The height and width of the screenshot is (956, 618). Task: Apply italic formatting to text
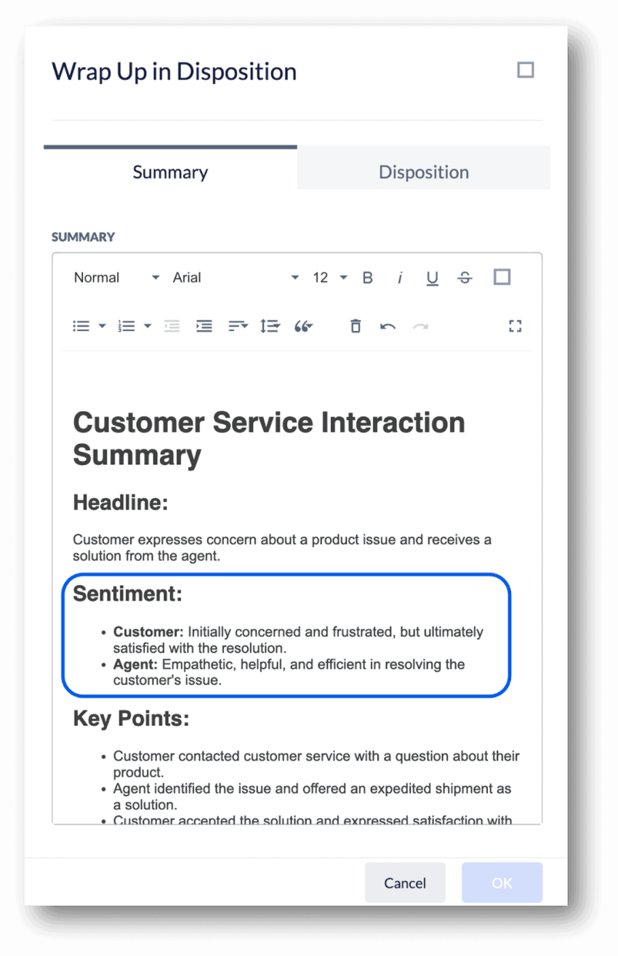tap(399, 278)
